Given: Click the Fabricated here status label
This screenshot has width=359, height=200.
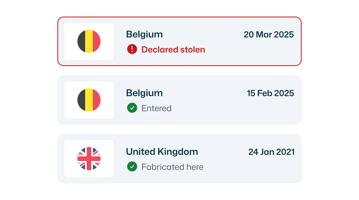Looking at the screenshot, I should pos(172,167).
